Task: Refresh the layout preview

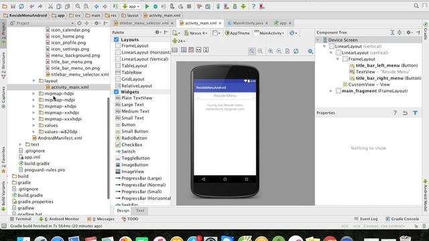Action: pyautogui.click(x=296, y=51)
